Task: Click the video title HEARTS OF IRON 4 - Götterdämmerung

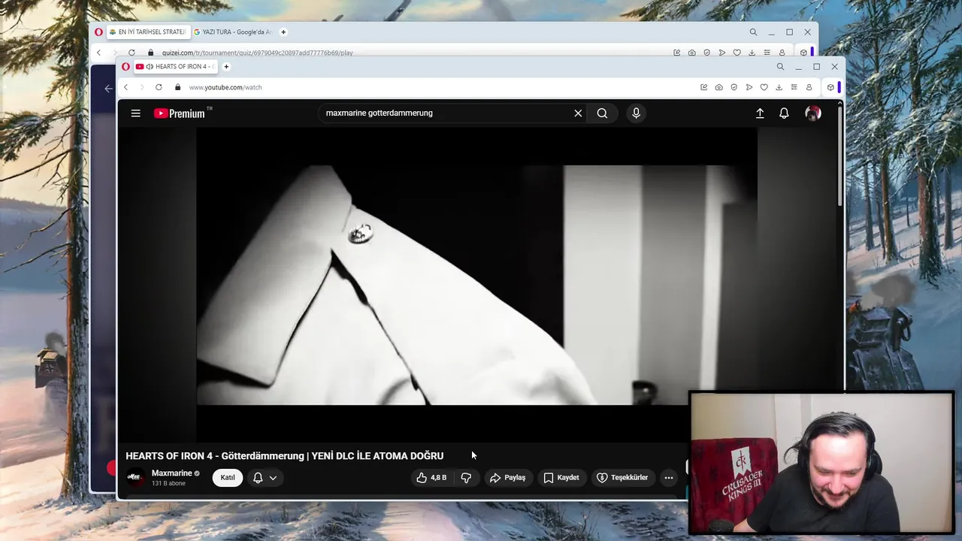Action: [x=285, y=456]
